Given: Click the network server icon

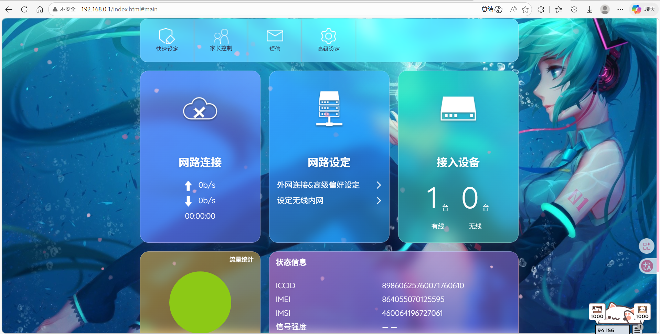Looking at the screenshot, I should pos(329,108).
